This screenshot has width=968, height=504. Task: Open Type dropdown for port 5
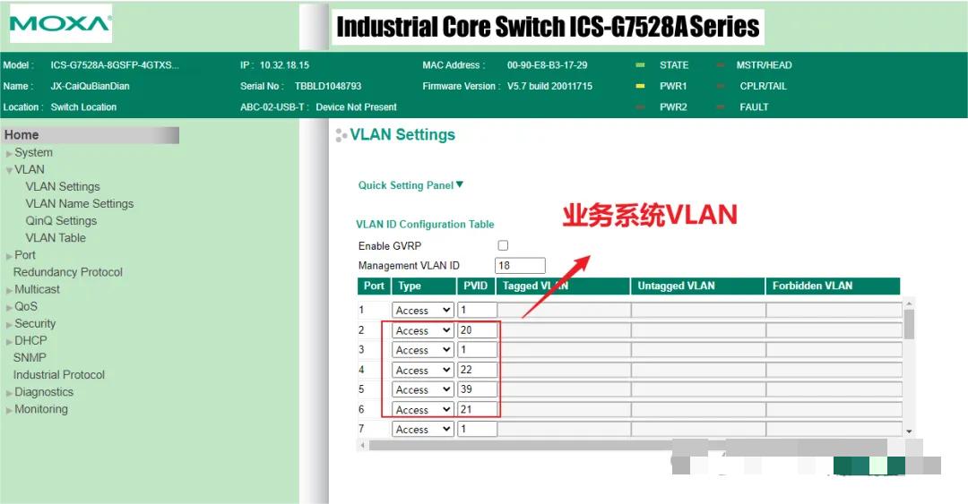coord(423,389)
